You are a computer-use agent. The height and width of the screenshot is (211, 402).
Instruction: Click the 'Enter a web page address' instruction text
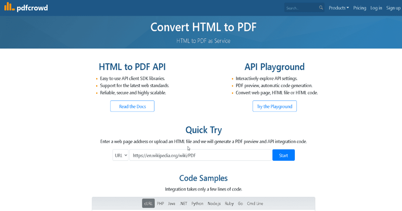point(203,141)
